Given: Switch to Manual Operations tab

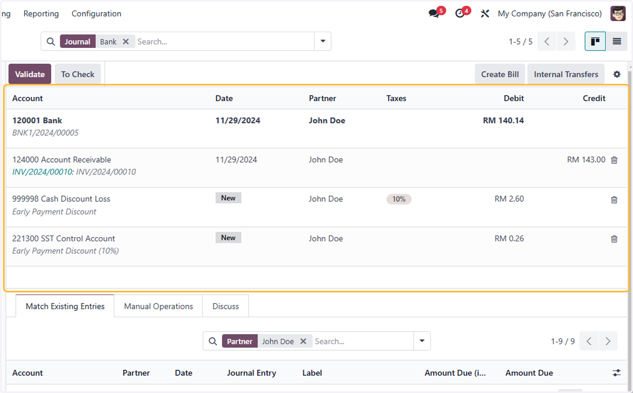Looking at the screenshot, I should click(159, 306).
